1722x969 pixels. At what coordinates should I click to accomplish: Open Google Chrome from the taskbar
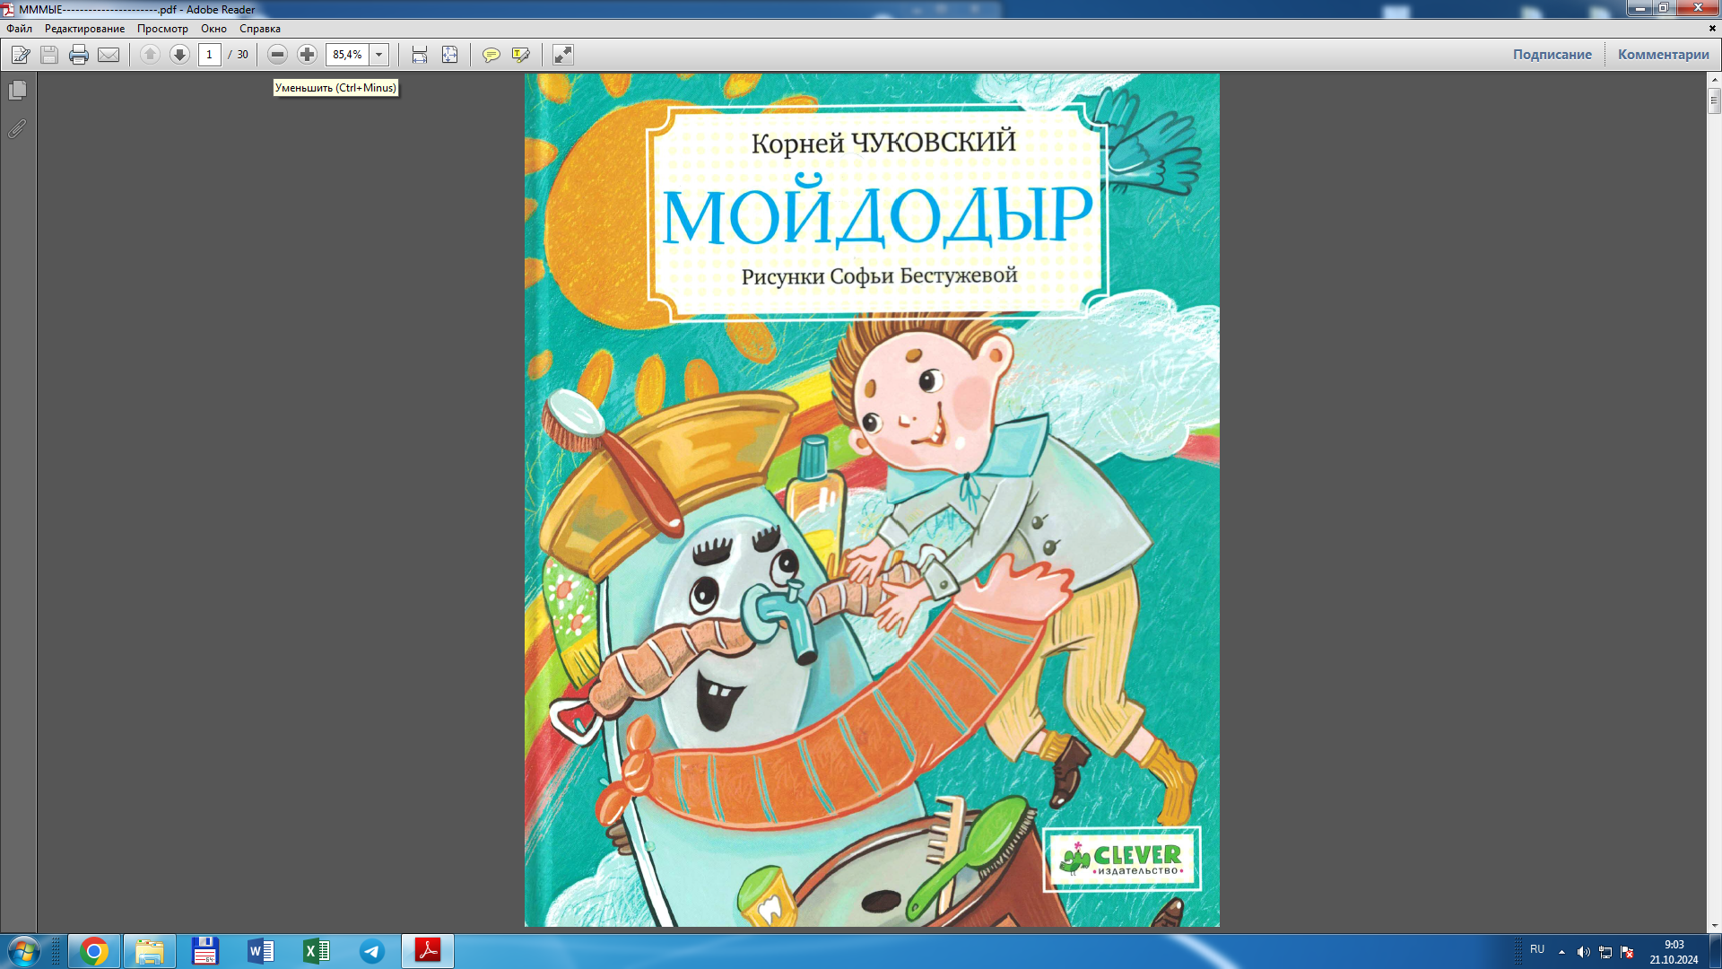93,951
